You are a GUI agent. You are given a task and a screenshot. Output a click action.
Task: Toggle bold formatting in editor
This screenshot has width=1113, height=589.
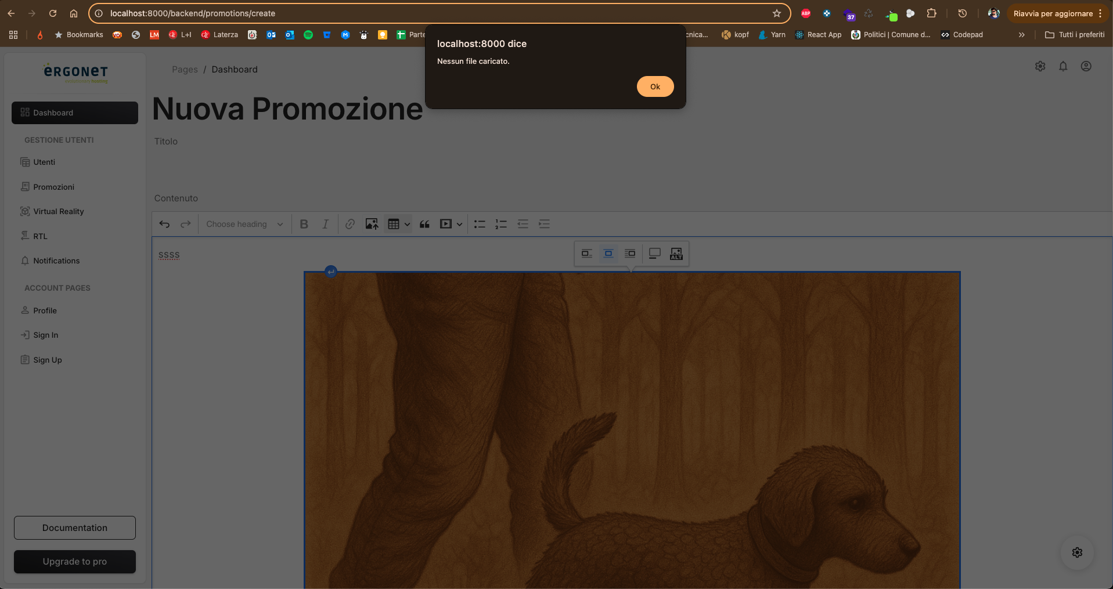click(304, 224)
